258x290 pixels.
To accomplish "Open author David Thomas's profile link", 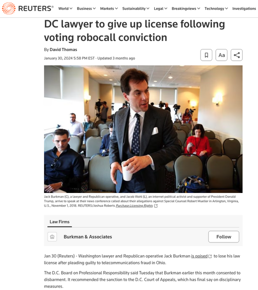I will pos(63,49).
